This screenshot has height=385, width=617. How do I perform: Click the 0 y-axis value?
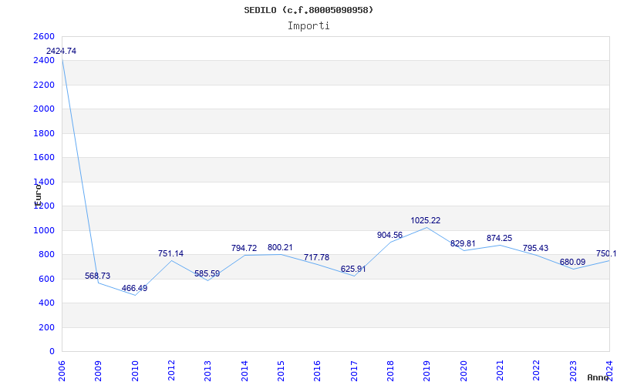click(x=52, y=352)
